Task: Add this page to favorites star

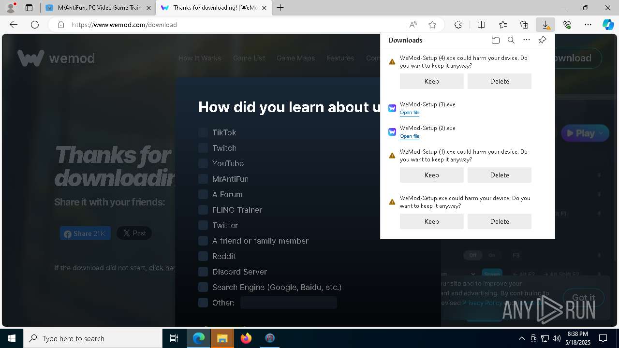Action: 432,25
